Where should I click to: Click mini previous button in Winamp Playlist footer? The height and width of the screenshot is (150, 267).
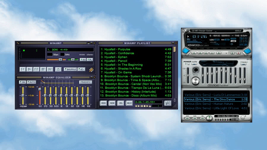136,106
